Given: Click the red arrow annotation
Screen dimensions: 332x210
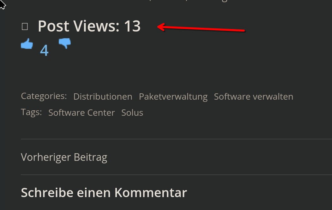Looking at the screenshot, I should point(201,28).
